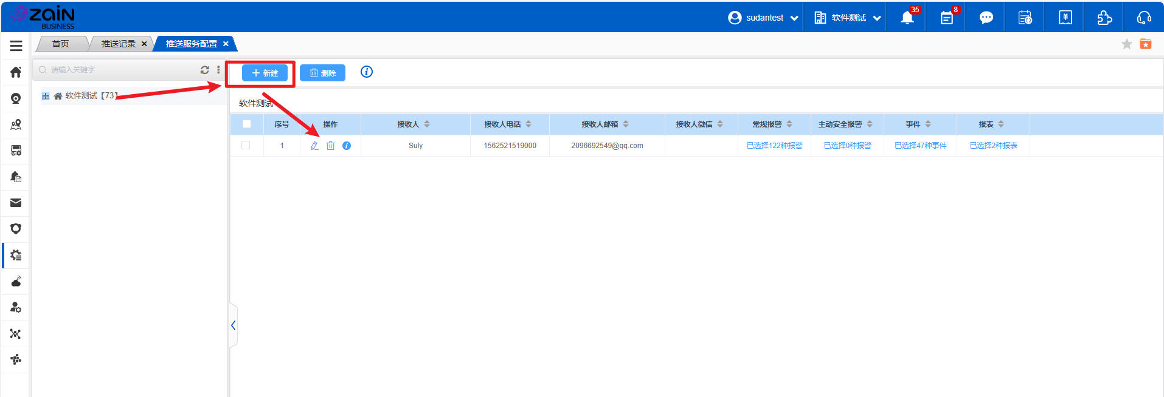The height and width of the screenshot is (397, 1164).
Task: Expand the 软件测试 organization dropdown in header
Action: point(848,18)
